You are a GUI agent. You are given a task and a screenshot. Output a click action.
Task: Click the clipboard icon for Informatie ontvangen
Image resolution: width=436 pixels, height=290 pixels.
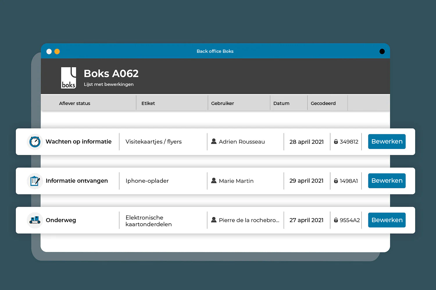click(x=35, y=181)
